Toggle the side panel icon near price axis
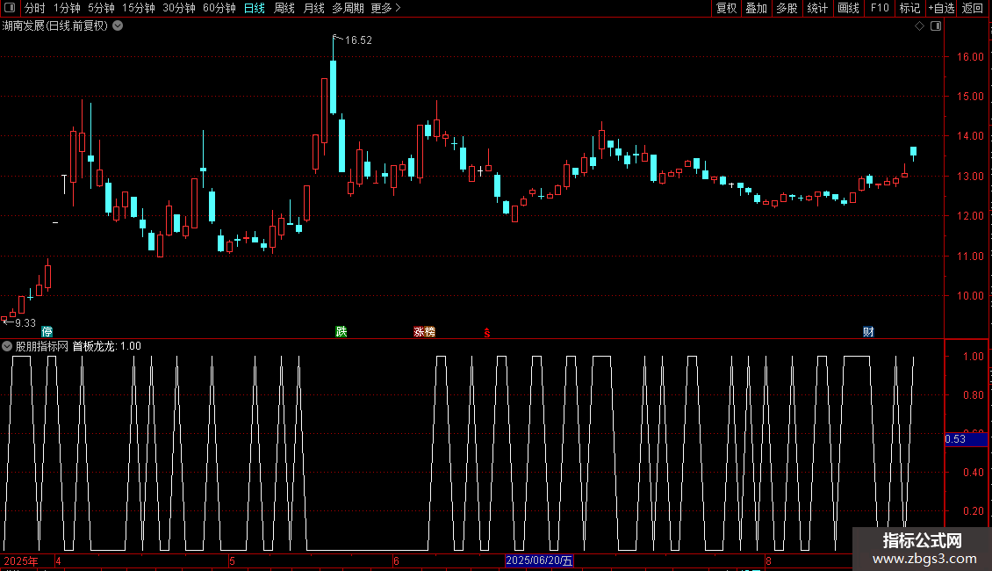The image size is (992, 571). 936,26
